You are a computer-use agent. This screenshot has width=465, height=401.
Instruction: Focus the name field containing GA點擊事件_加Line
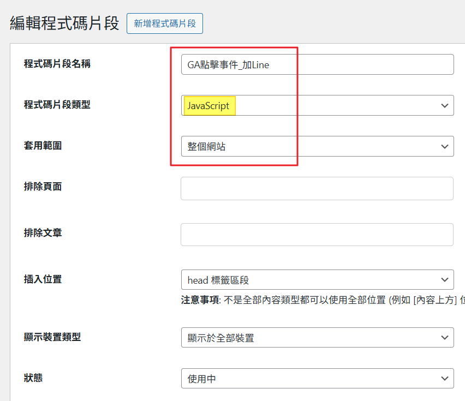[317, 64]
